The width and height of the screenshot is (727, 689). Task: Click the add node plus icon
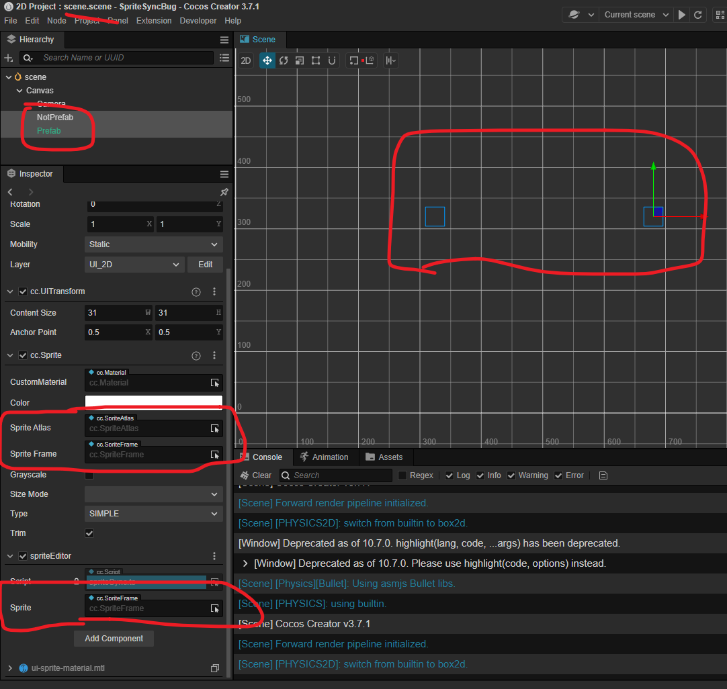point(9,58)
